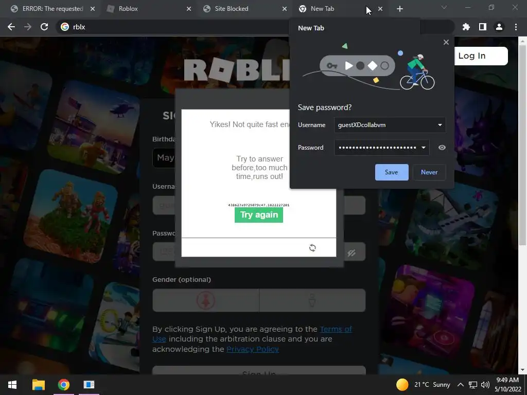Expand the Password dropdown in Save password
527x395 pixels.
click(424, 148)
